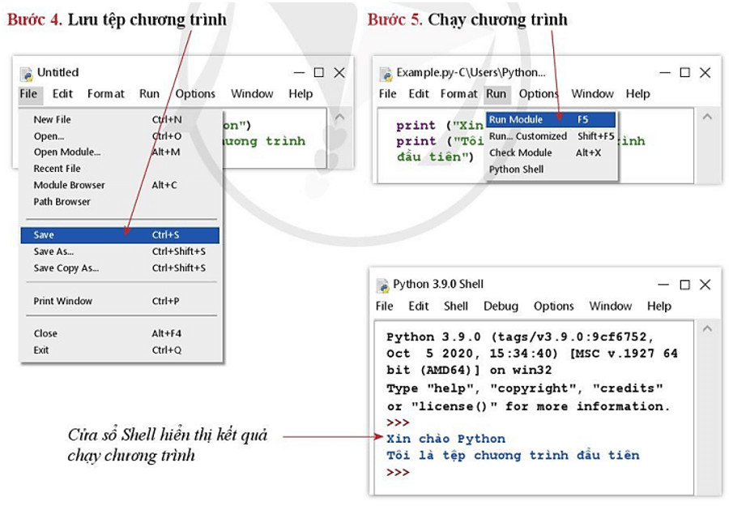The width and height of the screenshot is (729, 506).
Task: Open File menu in Example.py window
Action: 387,93
